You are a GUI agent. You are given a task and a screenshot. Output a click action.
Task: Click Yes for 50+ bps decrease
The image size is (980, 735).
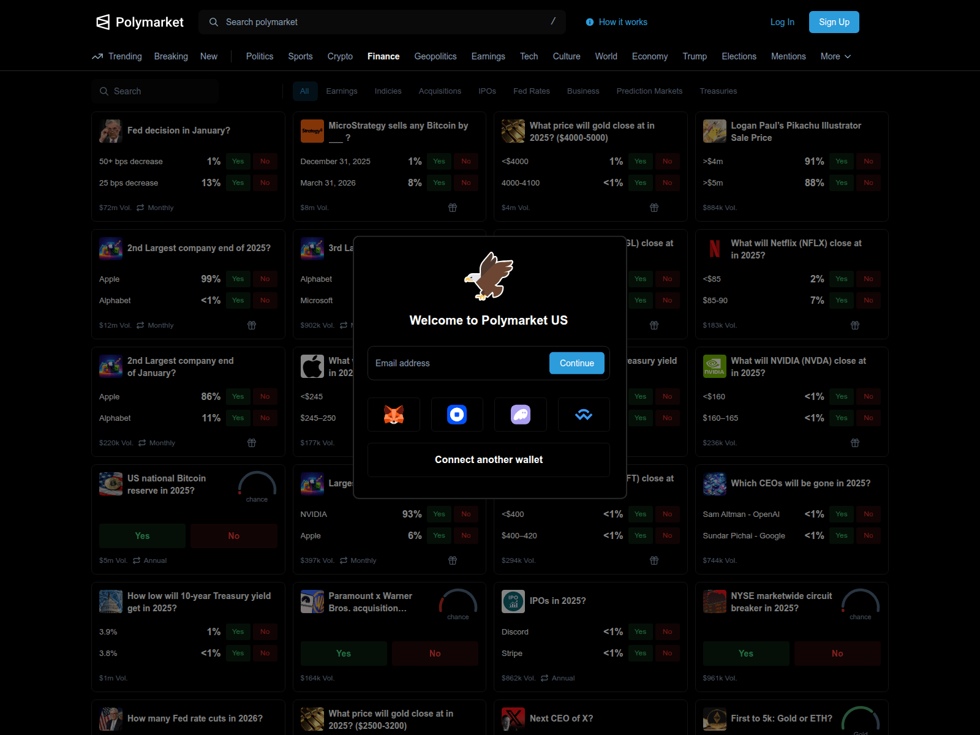(x=238, y=162)
